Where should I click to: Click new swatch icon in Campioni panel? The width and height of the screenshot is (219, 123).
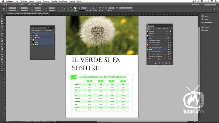pos(166,63)
